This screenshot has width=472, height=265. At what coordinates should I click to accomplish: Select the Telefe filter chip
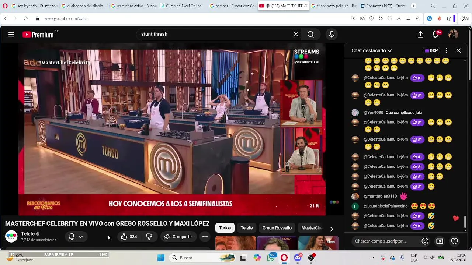pyautogui.click(x=247, y=228)
